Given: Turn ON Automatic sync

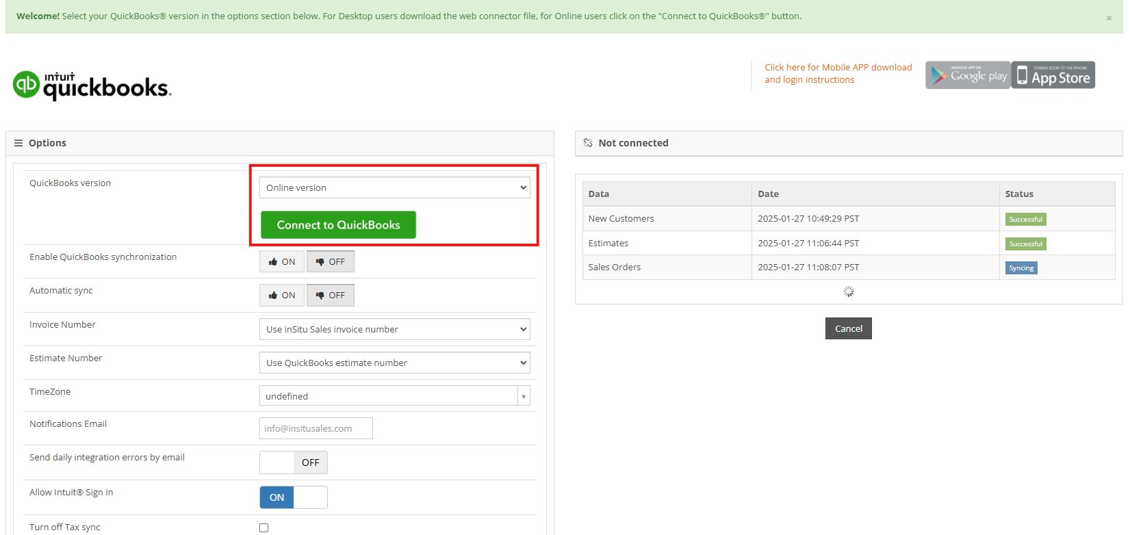Looking at the screenshot, I should [x=282, y=296].
